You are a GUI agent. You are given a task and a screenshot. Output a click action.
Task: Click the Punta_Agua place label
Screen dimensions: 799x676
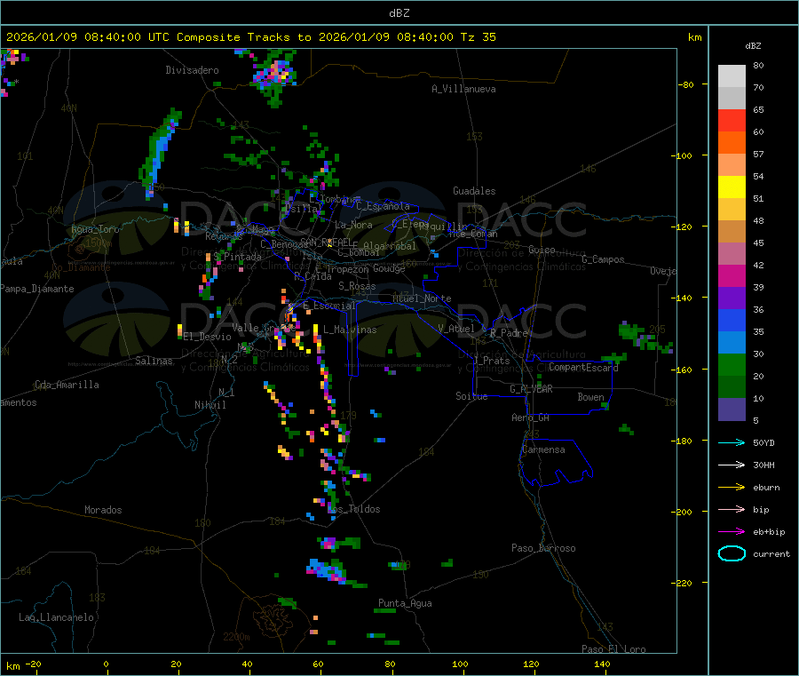[x=405, y=603]
